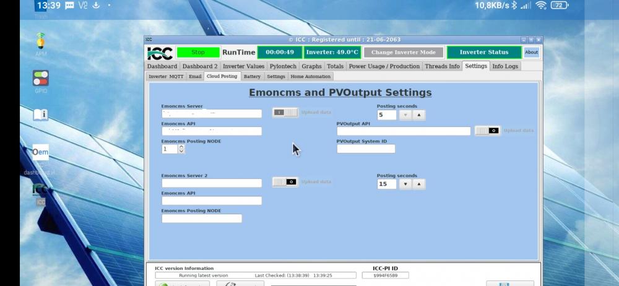The width and height of the screenshot is (619, 286).
Task: Focus the PVOutput System ID field
Action: pos(366,149)
